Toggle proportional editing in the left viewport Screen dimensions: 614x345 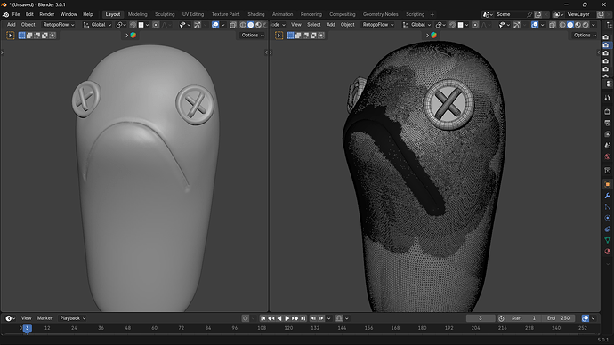(x=156, y=25)
